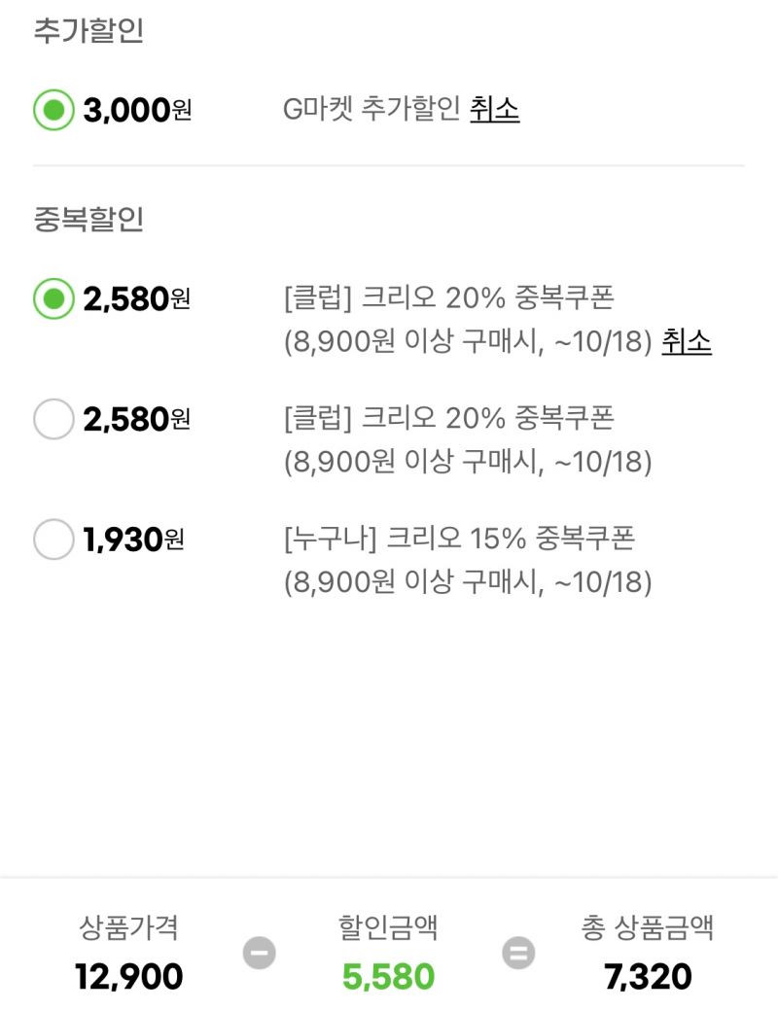This screenshot has height=1011, width=778.
Task: Click the green 할인금액 5,580 value
Action: click(388, 976)
